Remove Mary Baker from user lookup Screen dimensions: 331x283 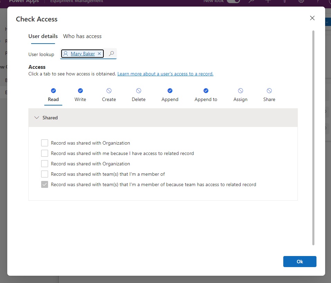(x=99, y=54)
